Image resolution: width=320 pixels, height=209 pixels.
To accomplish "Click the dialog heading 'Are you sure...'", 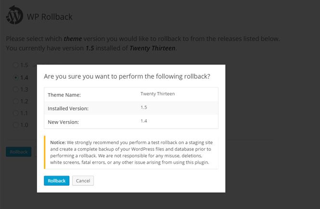I will point(127,76).
